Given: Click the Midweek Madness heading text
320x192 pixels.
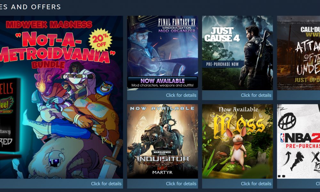Looking at the screenshot, I should [49, 25].
